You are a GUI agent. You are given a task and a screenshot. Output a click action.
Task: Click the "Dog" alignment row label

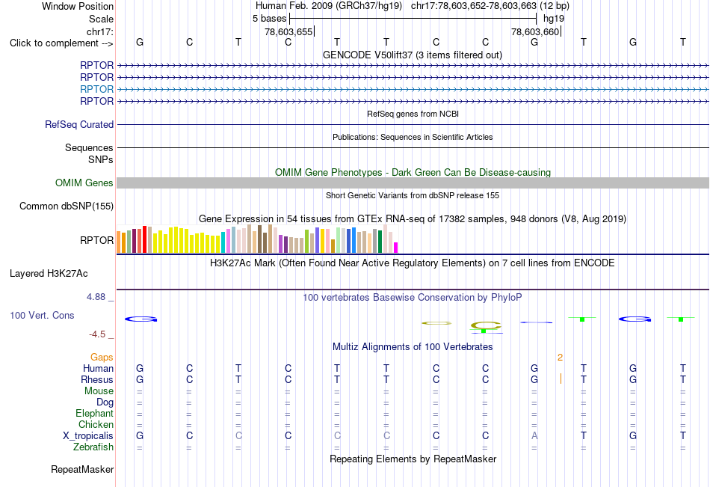coord(105,402)
